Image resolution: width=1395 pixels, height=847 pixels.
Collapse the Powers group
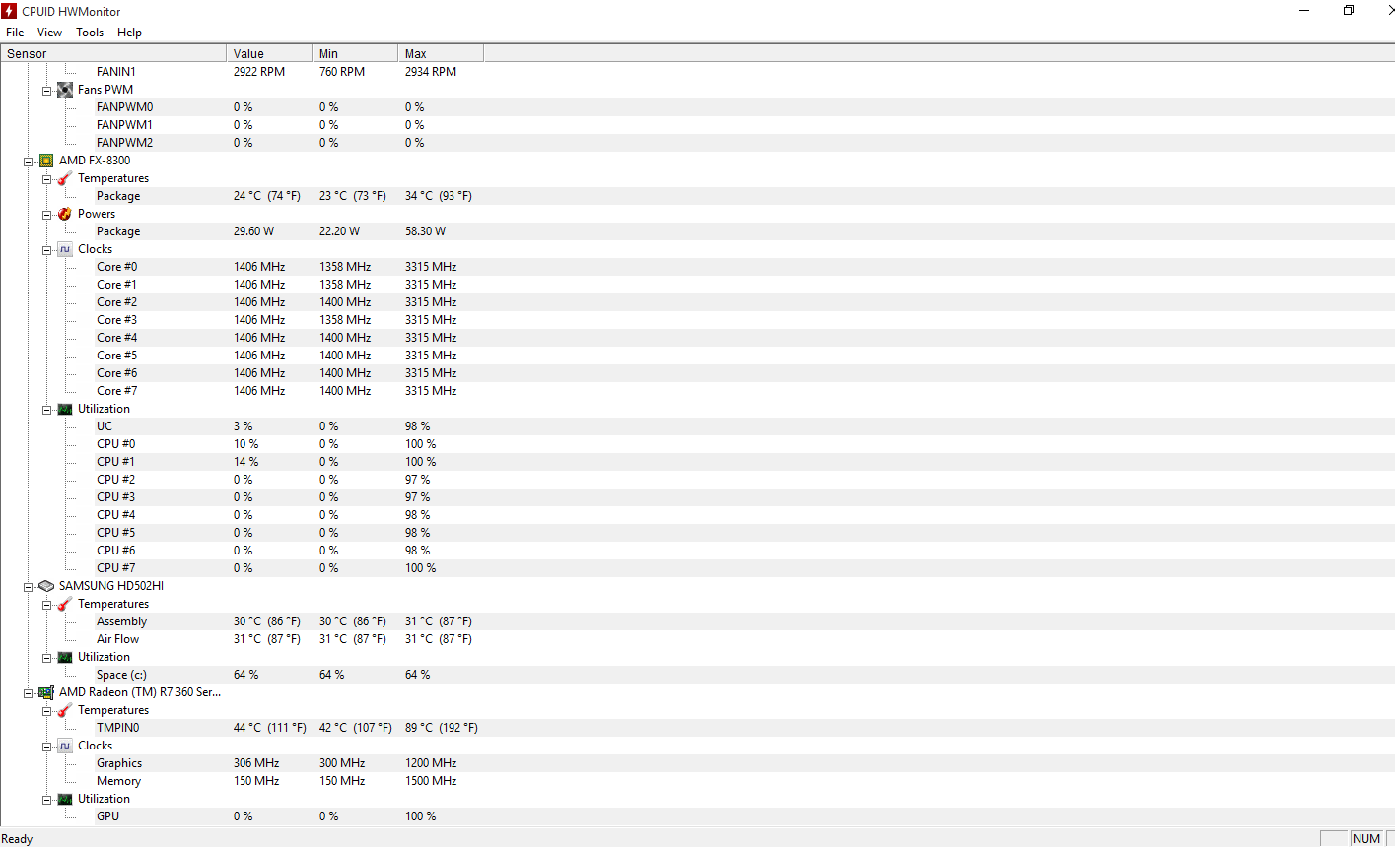click(x=46, y=215)
